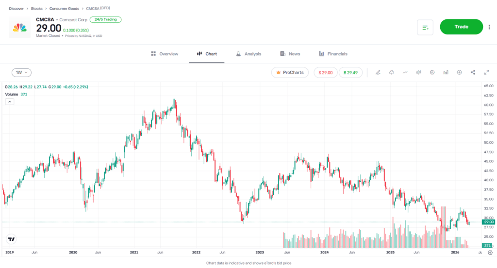Click the cloud save chart icon
Viewport: 497px width, 268px height.
click(x=391, y=72)
